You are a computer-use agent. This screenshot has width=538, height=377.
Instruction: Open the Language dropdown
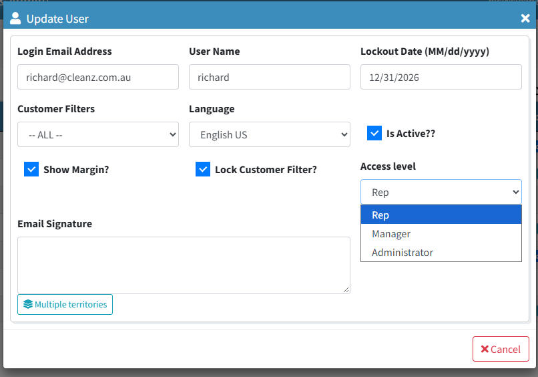[270, 134]
